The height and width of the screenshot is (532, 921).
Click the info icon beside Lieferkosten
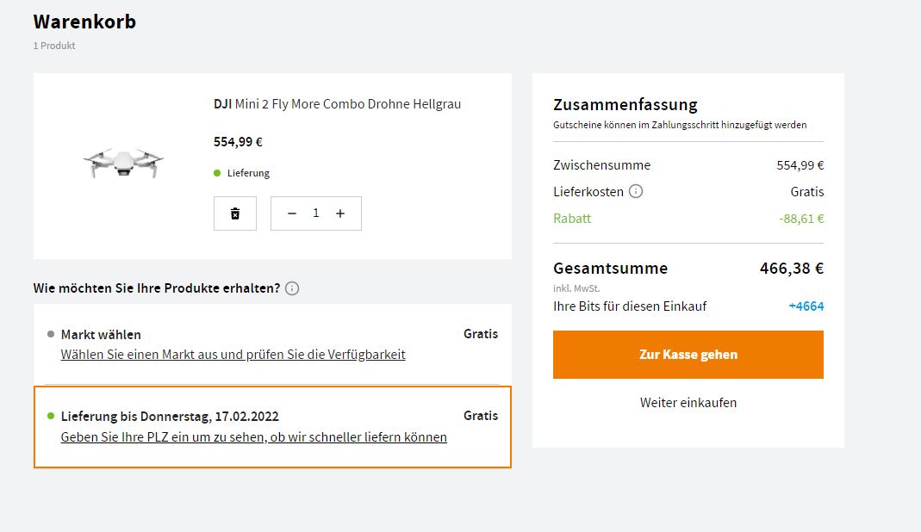[x=636, y=192]
